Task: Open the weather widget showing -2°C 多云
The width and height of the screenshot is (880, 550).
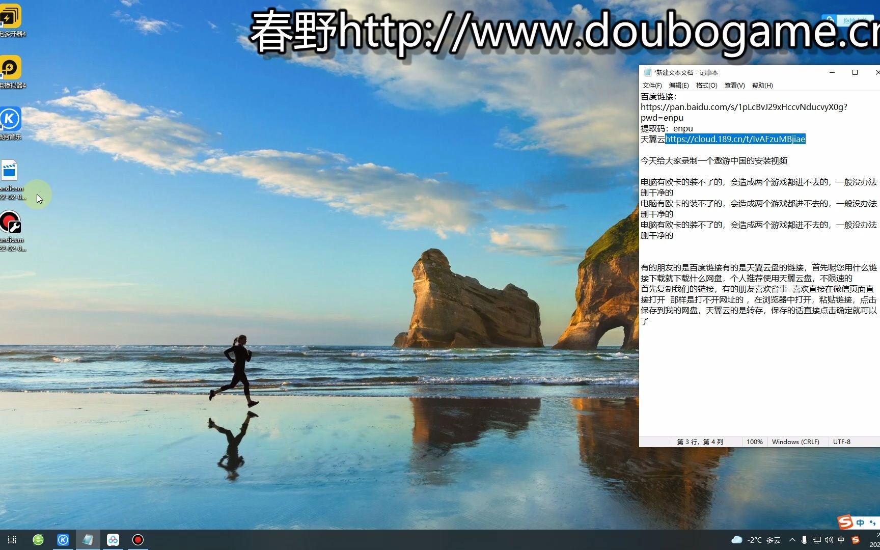Action: click(x=756, y=540)
